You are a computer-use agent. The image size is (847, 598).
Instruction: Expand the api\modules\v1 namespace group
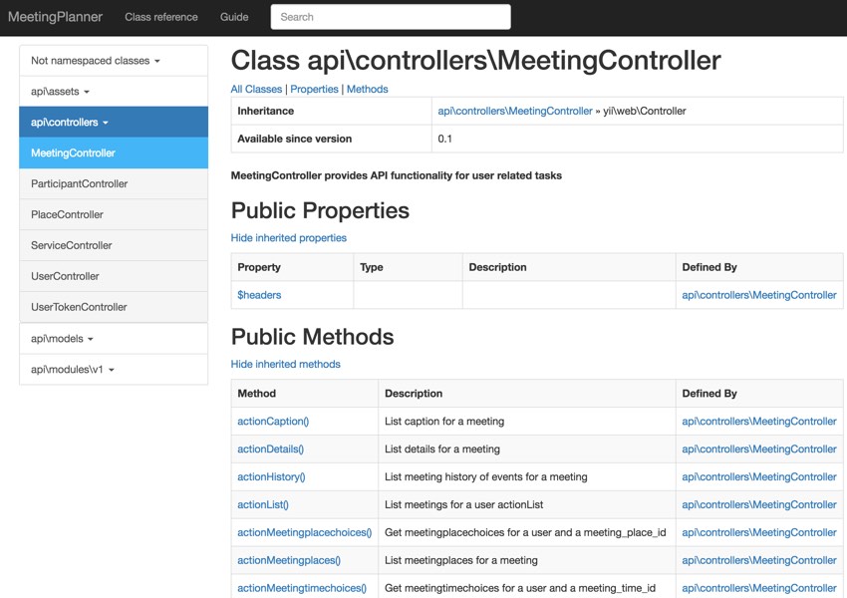(x=114, y=370)
